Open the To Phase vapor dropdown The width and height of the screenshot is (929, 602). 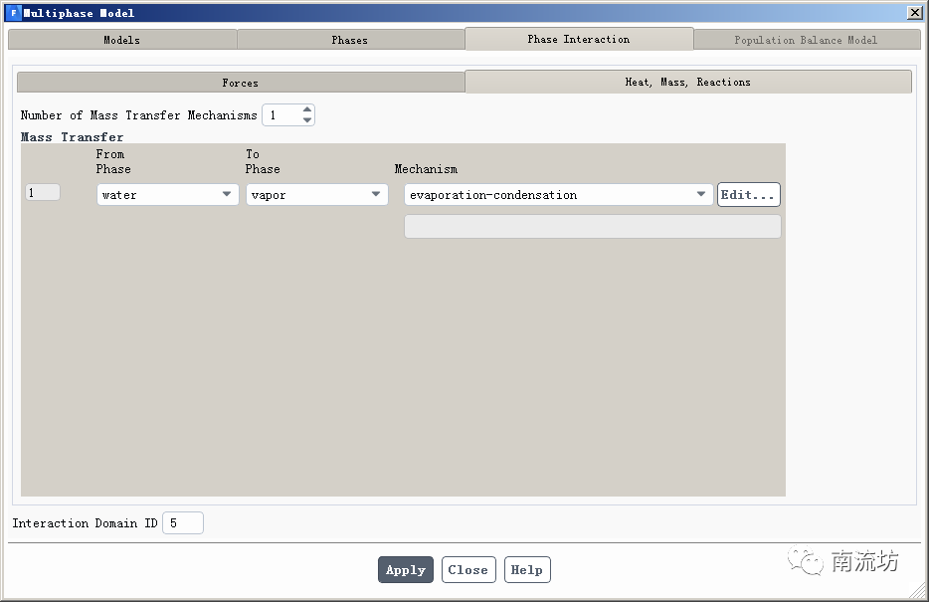coord(316,195)
